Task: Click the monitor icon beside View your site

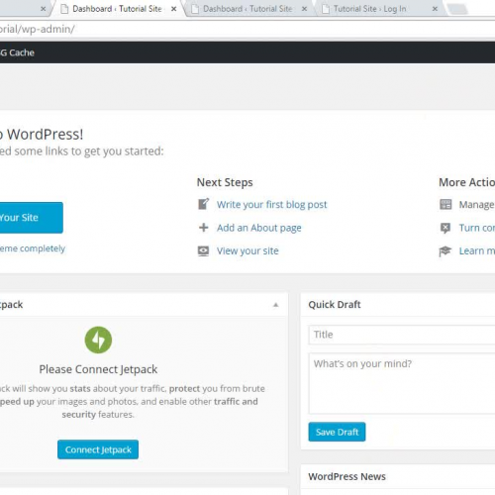Action: click(x=203, y=250)
